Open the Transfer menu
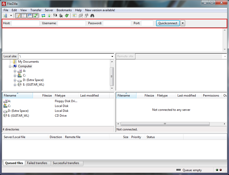This screenshot has width=229, height=175. 36,10
